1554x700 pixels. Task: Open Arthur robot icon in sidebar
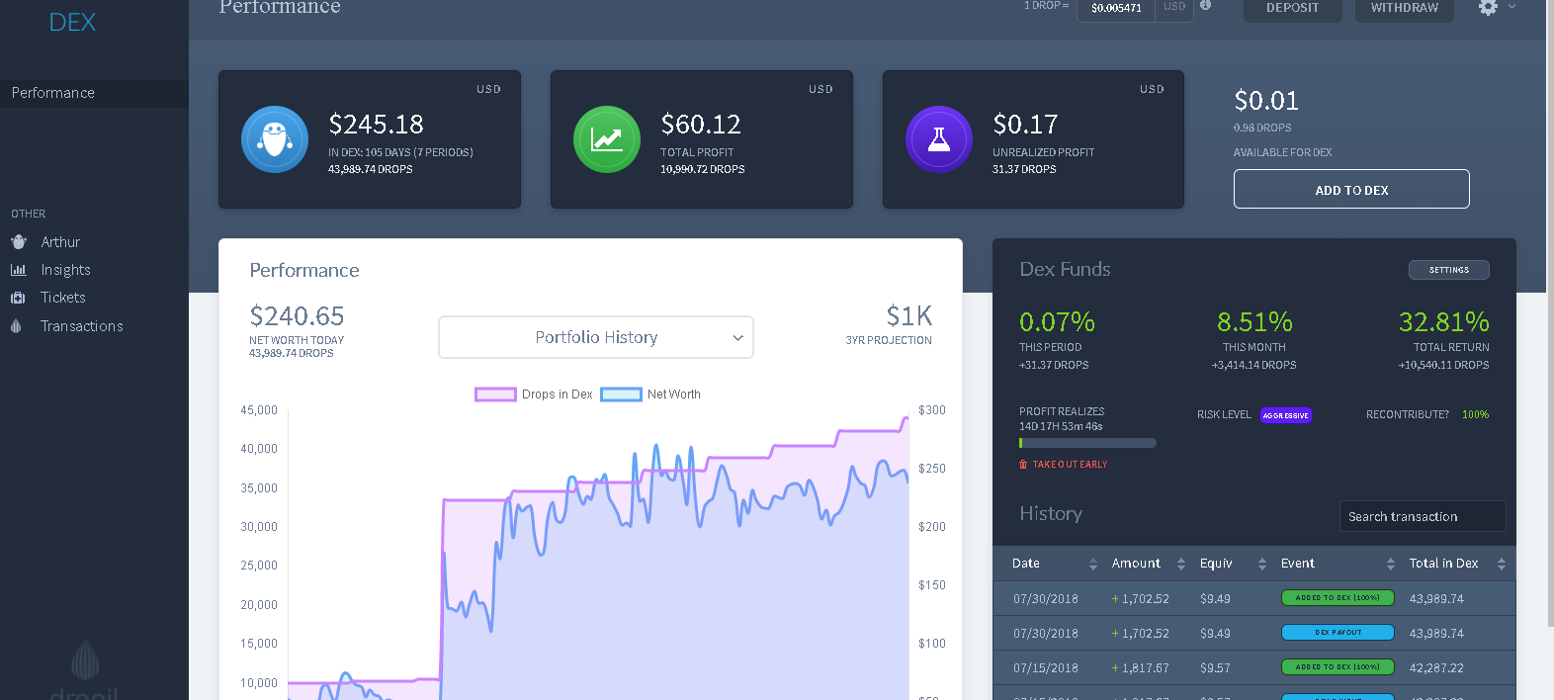[18, 241]
